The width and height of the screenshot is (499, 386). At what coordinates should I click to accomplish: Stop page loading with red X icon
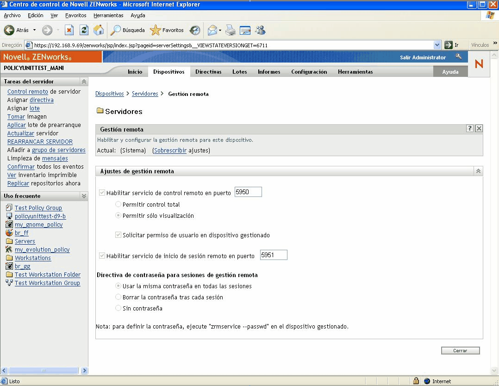(x=69, y=30)
